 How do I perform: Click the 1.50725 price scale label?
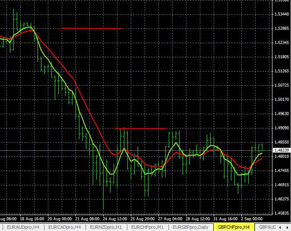pos(282,85)
